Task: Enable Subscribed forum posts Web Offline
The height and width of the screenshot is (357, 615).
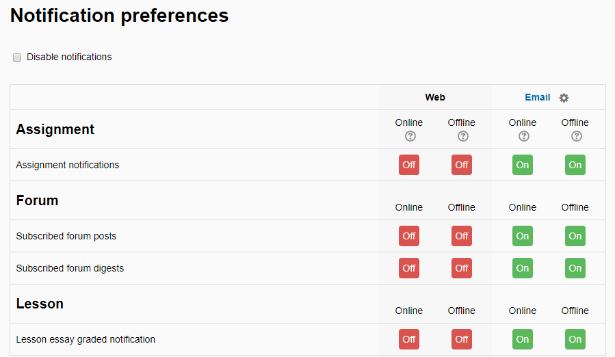Action: coord(462,236)
